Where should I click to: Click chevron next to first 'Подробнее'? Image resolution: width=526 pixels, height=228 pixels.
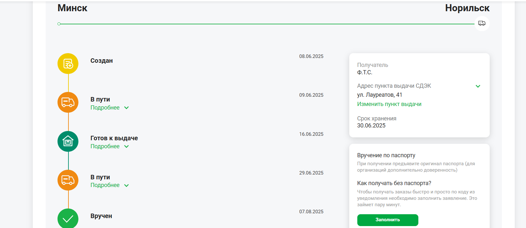coord(126,108)
